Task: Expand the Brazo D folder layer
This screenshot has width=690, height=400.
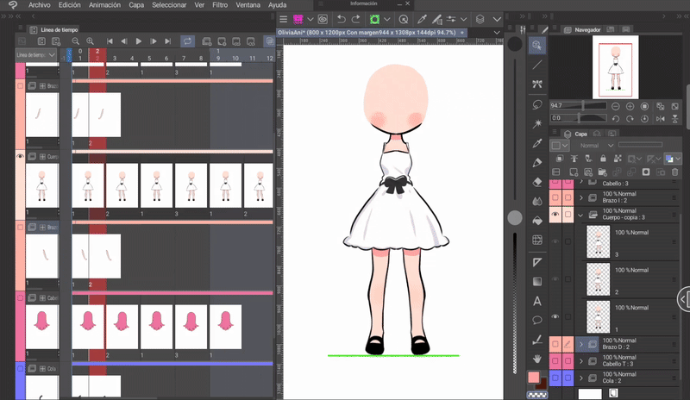Action: (580, 344)
